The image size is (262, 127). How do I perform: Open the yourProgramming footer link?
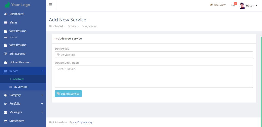82,122
